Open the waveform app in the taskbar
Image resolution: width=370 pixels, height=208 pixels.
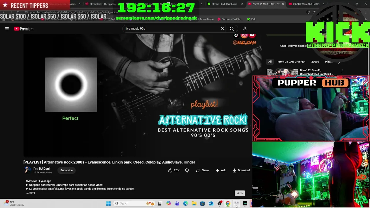[245, 204]
